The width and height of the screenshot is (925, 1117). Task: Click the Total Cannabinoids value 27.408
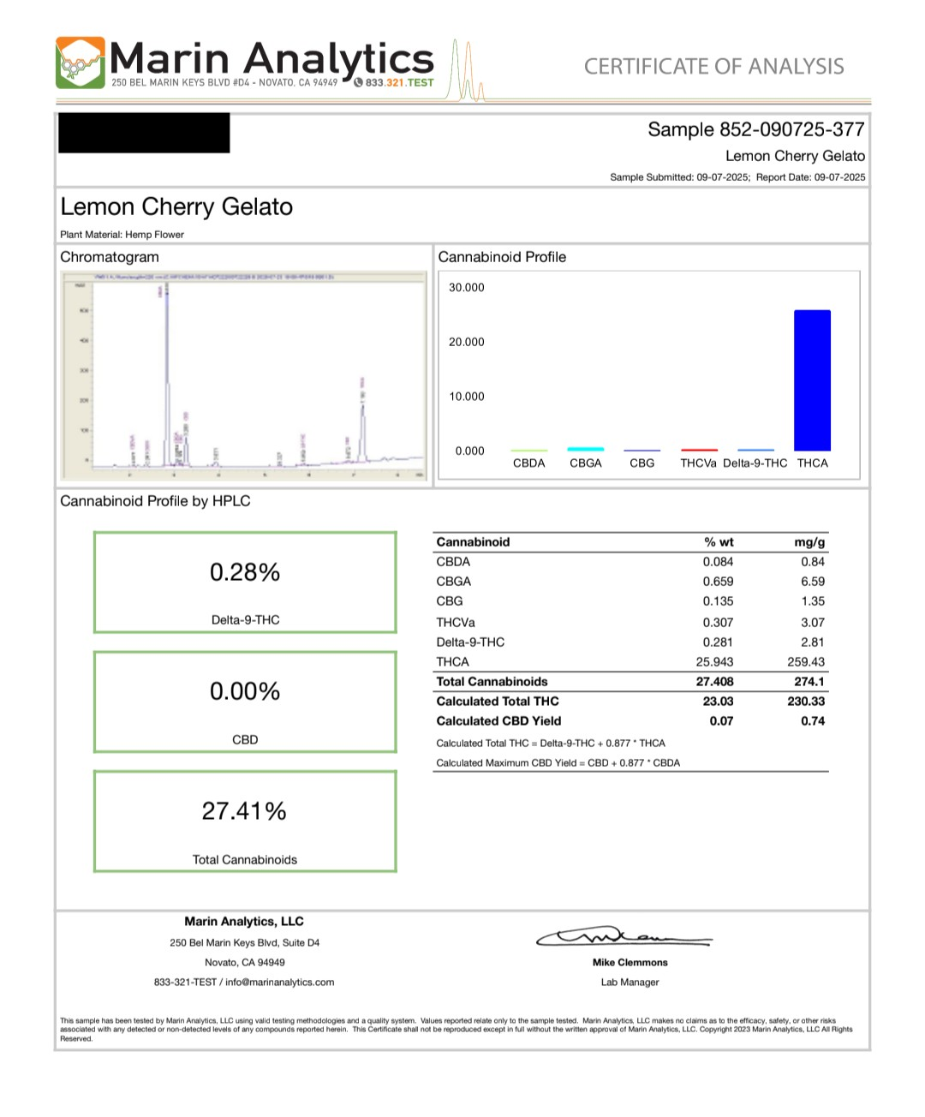tap(714, 682)
